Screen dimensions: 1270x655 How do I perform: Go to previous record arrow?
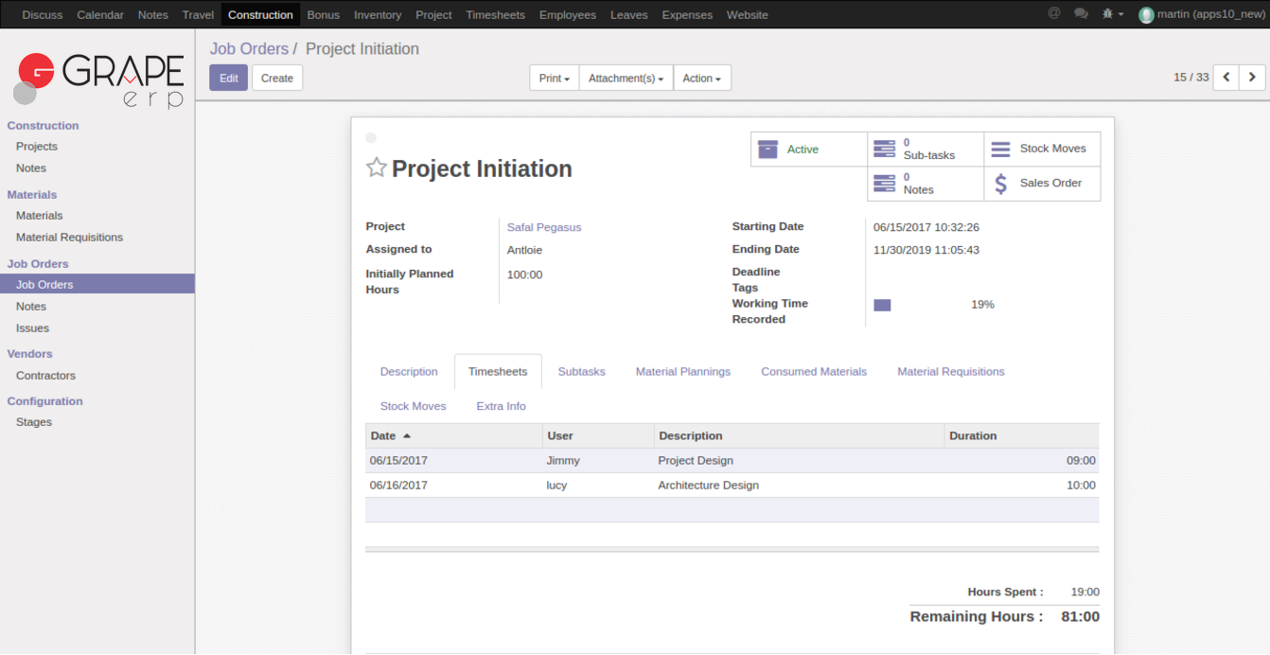(1226, 78)
